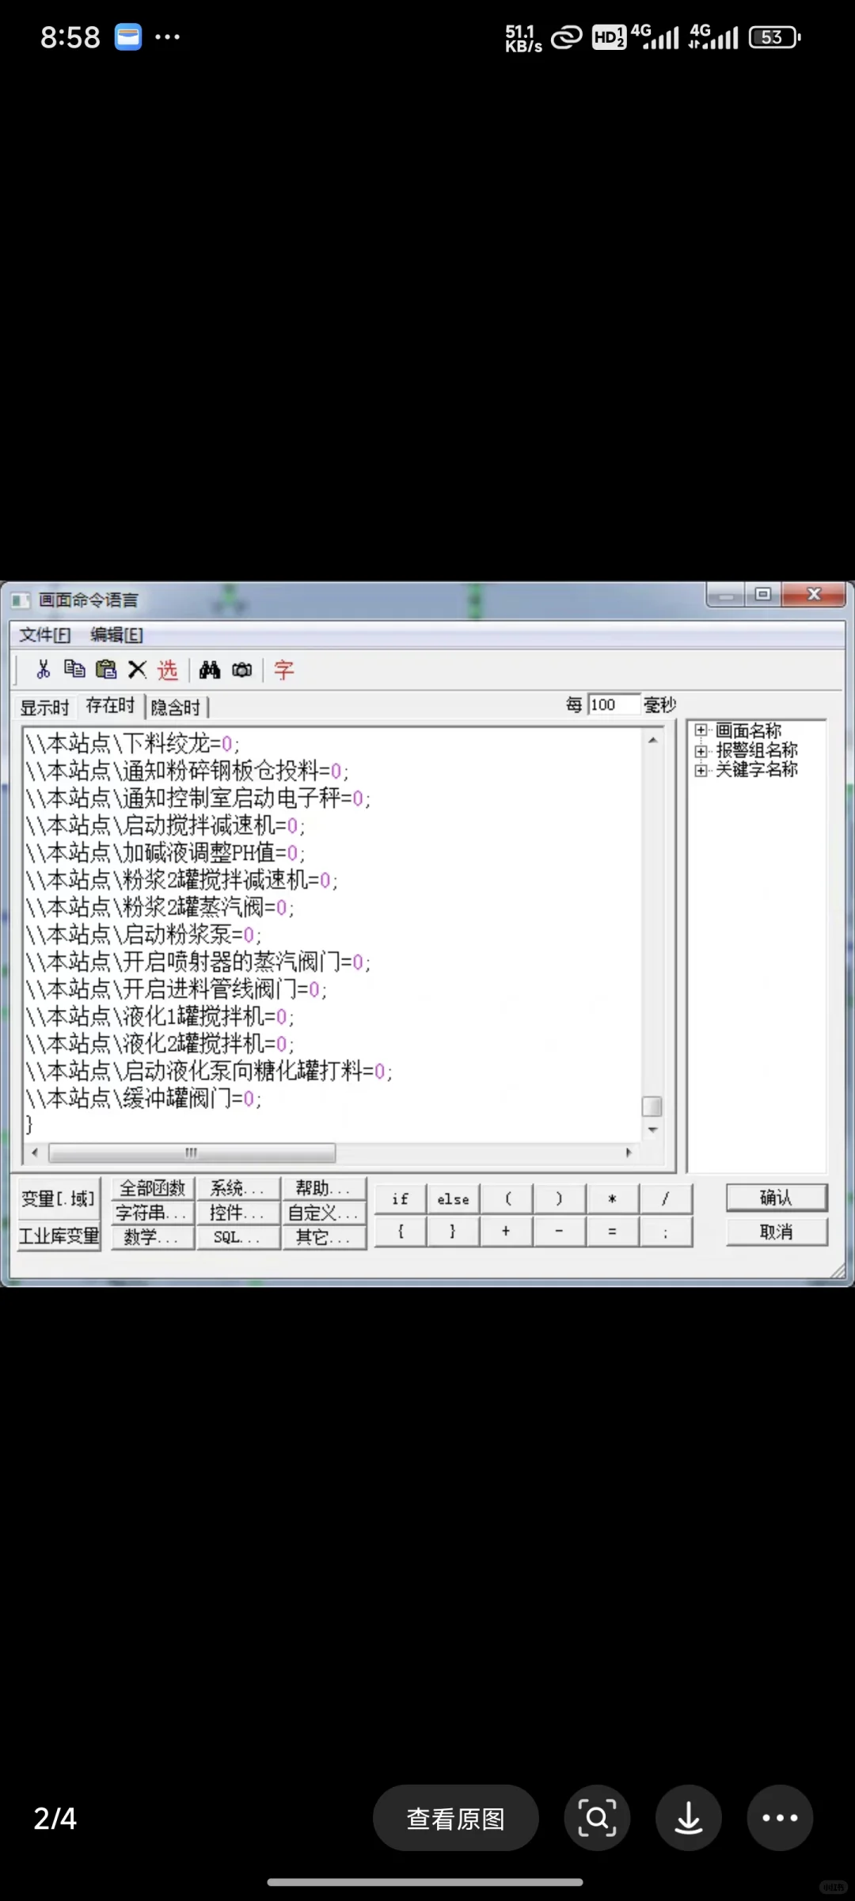
Task: Expand the 报警组名称 tree node
Action: click(x=701, y=750)
